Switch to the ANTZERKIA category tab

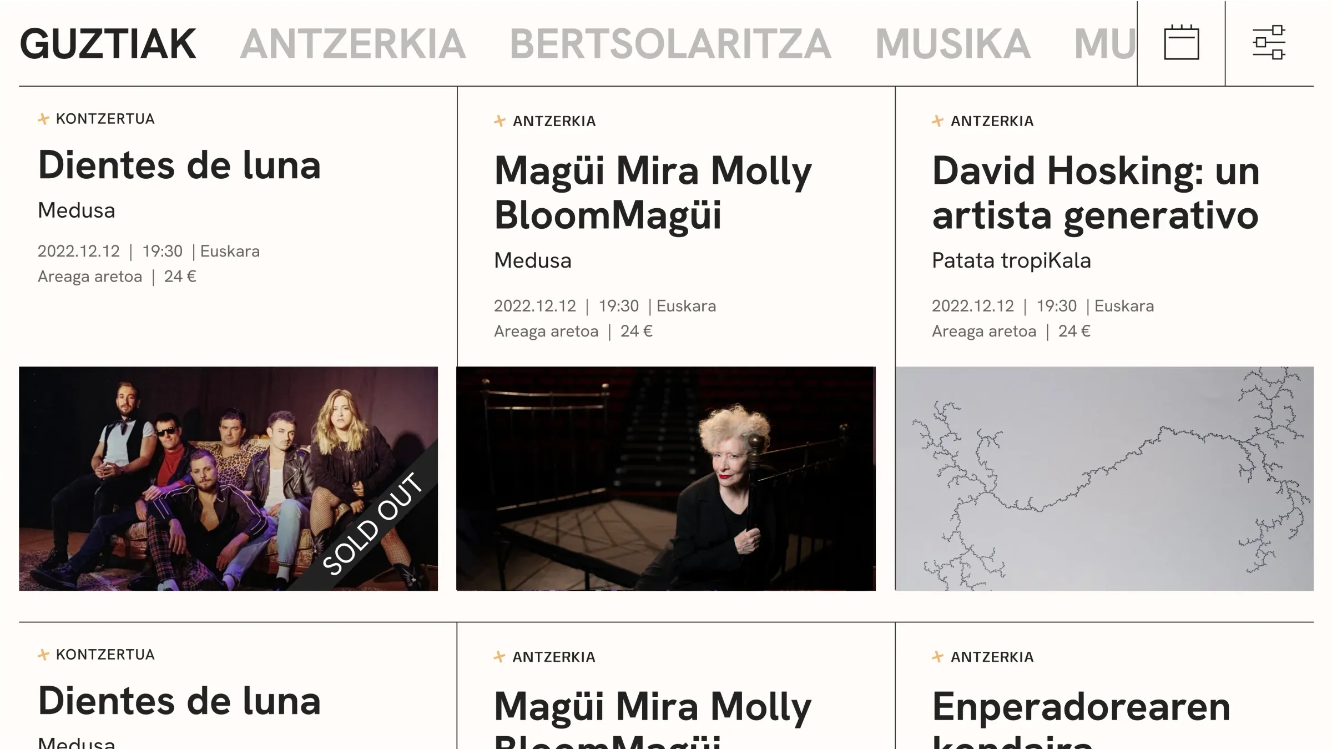click(352, 44)
